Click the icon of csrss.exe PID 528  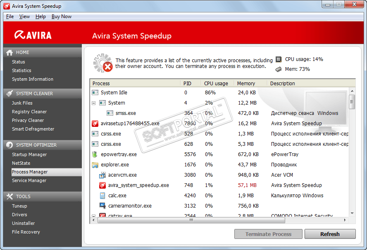95,133
